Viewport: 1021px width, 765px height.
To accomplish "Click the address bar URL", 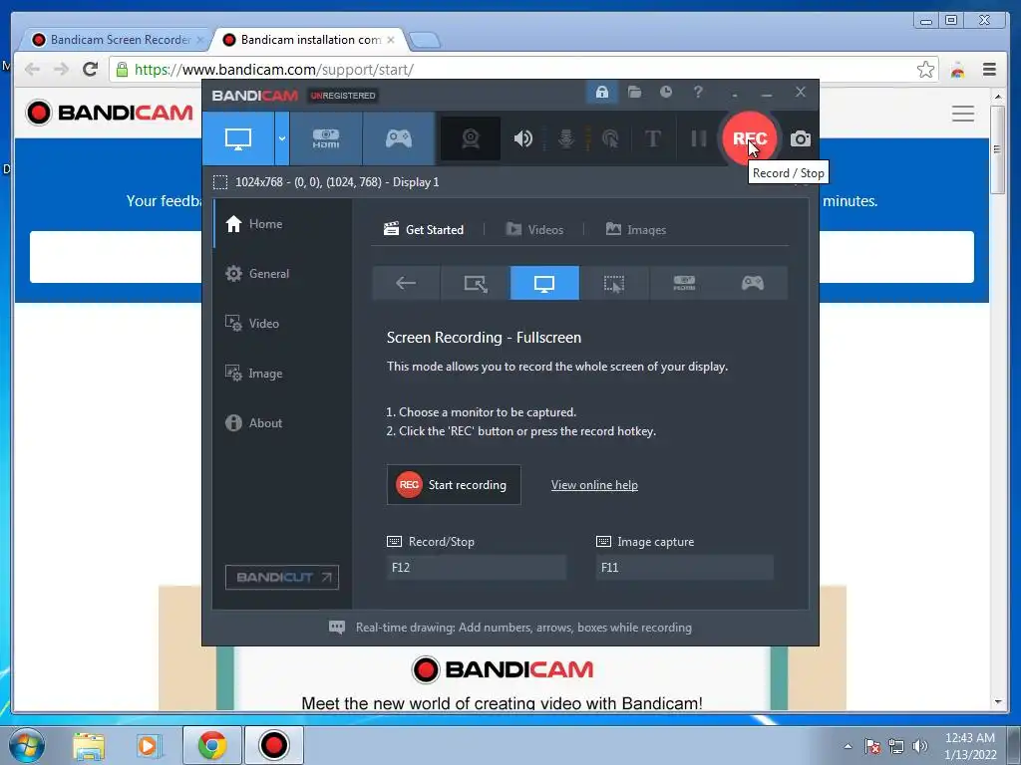I will pos(274,70).
